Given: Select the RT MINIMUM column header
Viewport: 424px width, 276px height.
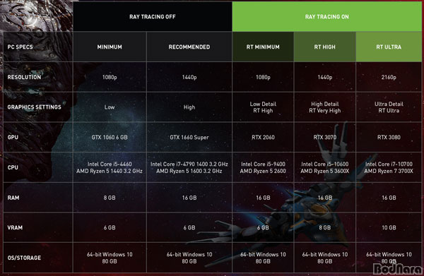Looking at the screenshot, I should point(263,47).
